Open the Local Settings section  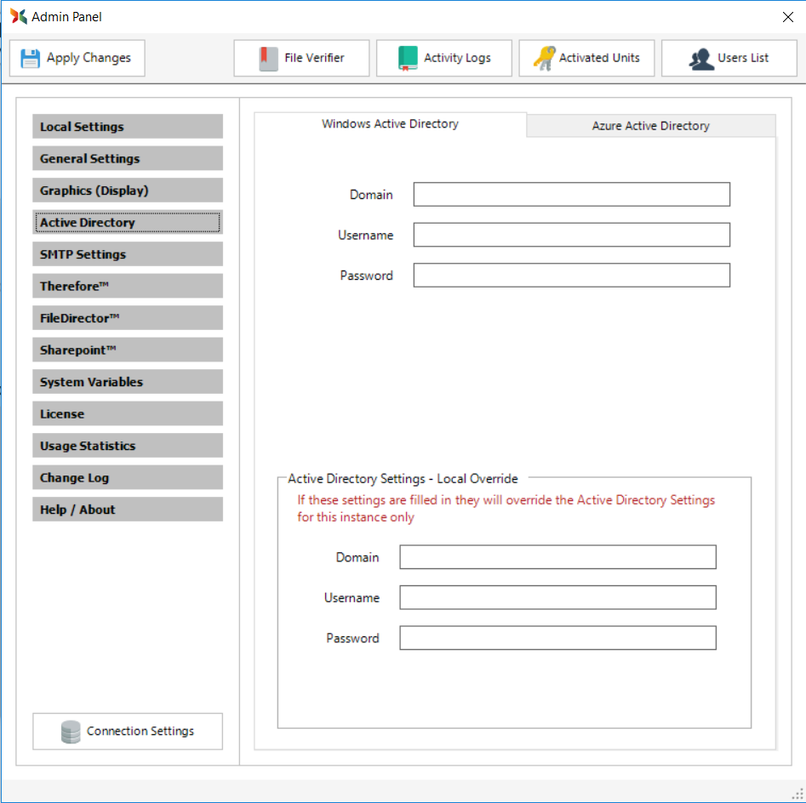tap(128, 127)
